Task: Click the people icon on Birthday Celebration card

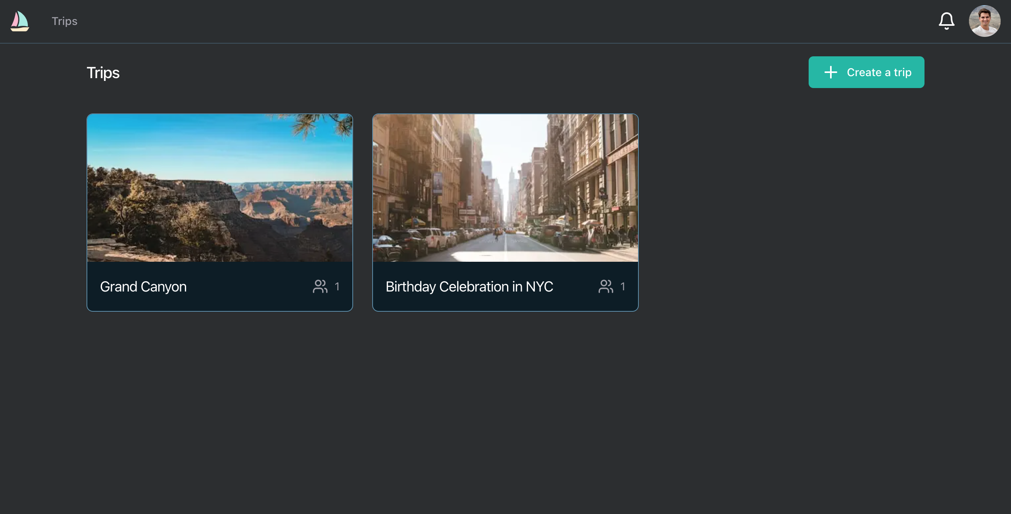Action: tap(606, 286)
